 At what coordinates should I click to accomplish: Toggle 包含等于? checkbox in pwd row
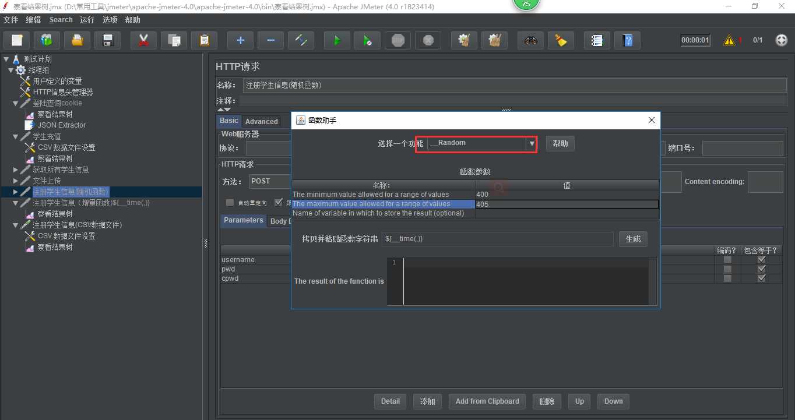[x=761, y=269]
